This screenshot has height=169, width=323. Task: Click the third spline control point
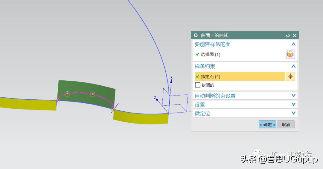pos(93,94)
